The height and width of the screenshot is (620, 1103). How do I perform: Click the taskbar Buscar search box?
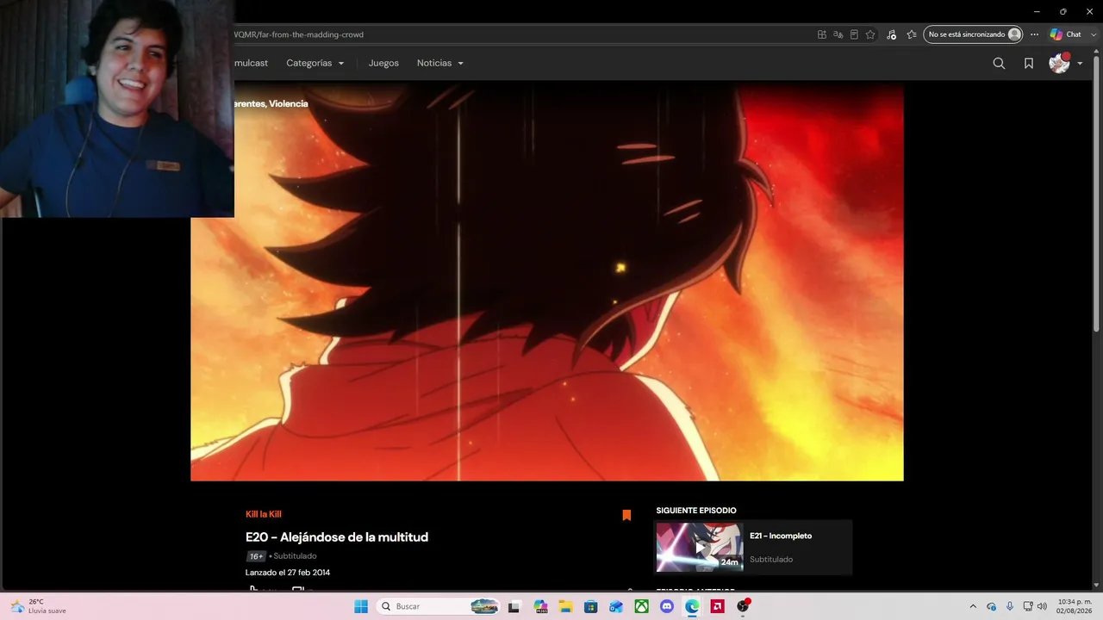[439, 606]
